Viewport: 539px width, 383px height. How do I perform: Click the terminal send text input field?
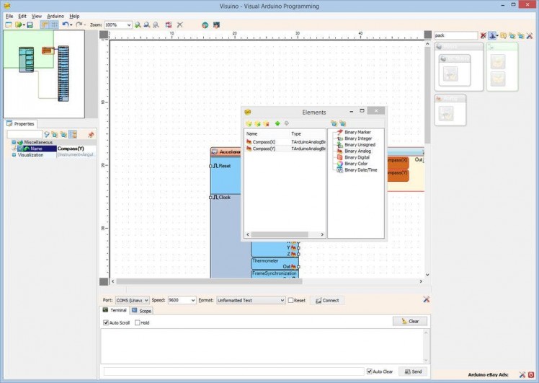pos(233,371)
